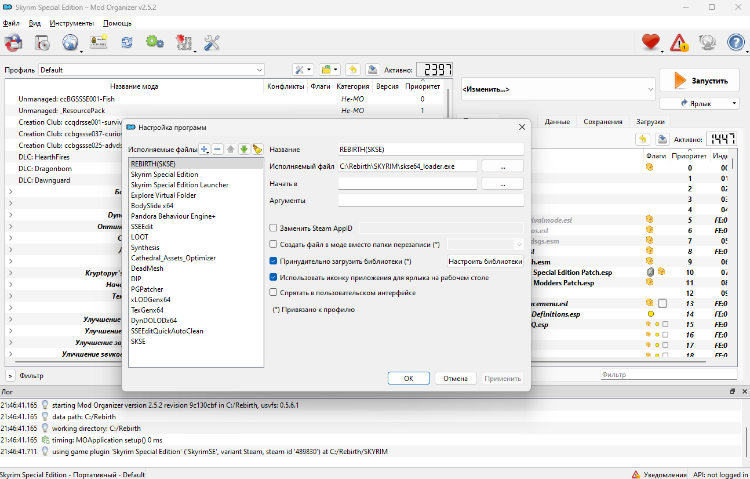Click the browse button for Исполняемый файл
This screenshot has width=750, height=479.
pyautogui.click(x=503, y=166)
